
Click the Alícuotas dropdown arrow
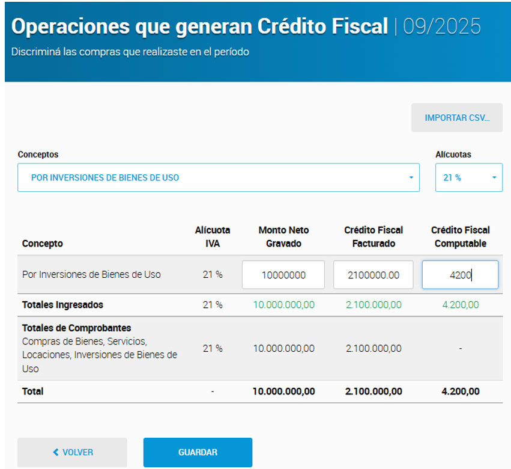[x=494, y=178]
